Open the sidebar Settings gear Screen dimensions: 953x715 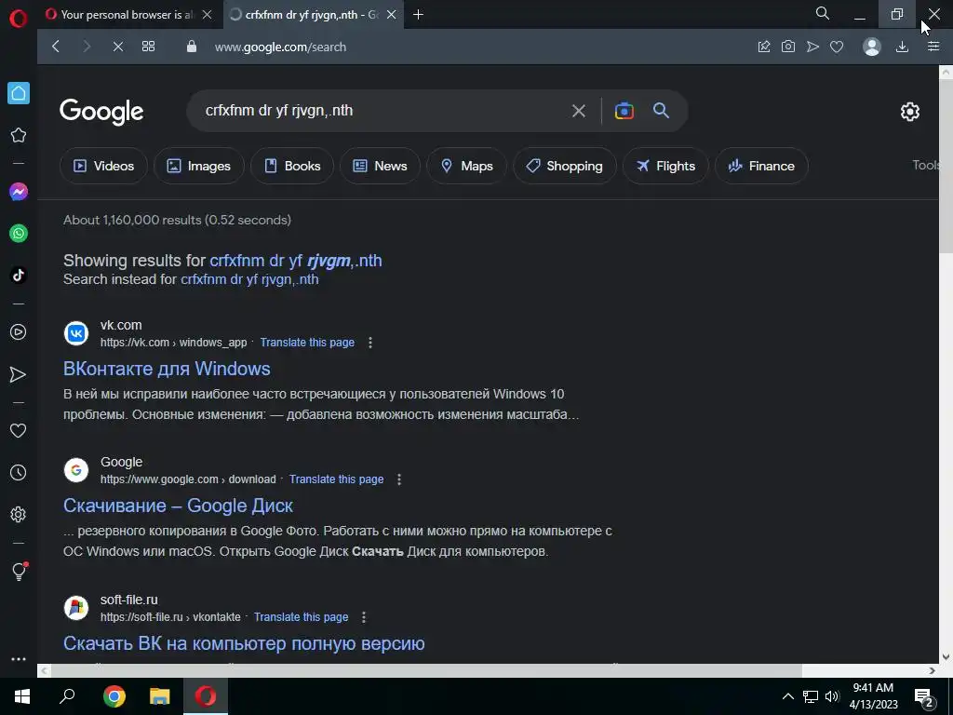19,514
